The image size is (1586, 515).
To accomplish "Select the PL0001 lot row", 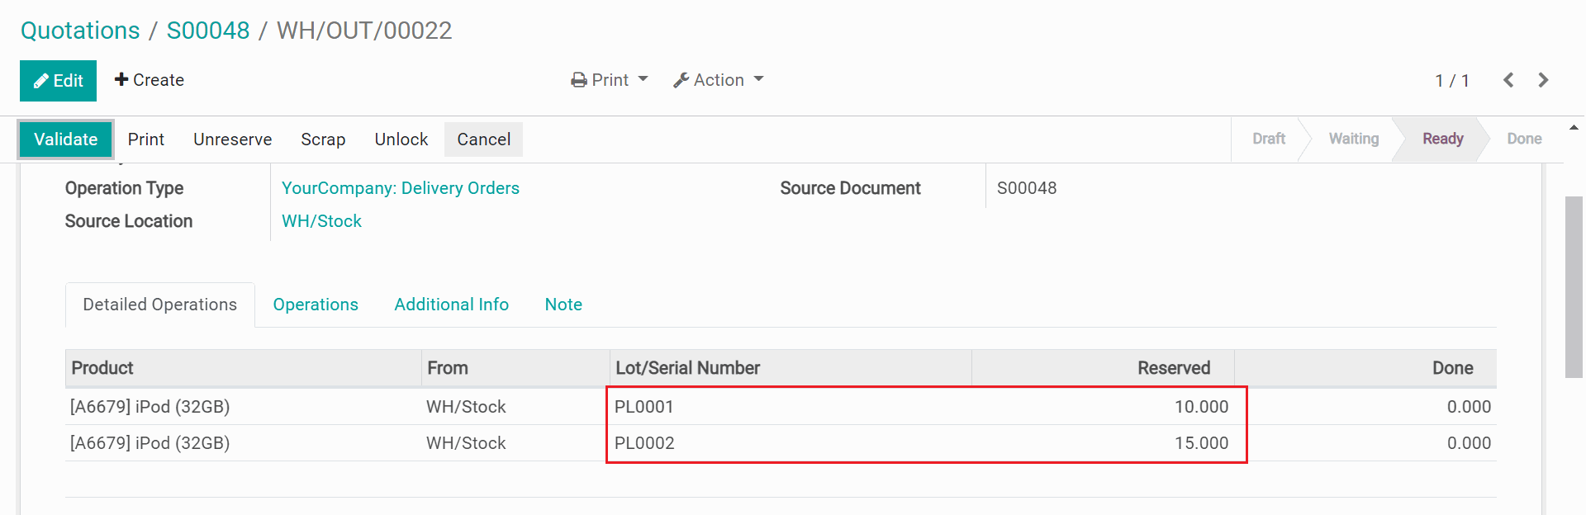I will [644, 407].
